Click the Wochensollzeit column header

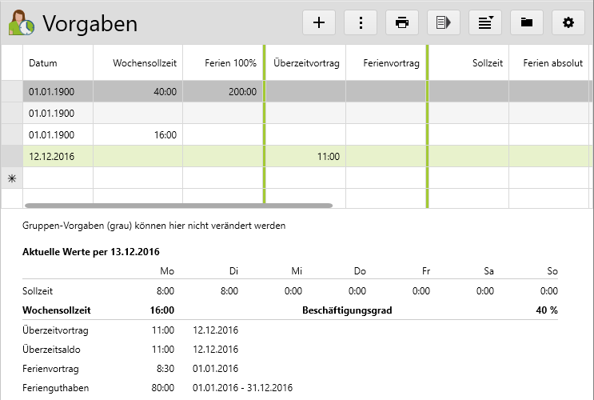coord(138,63)
